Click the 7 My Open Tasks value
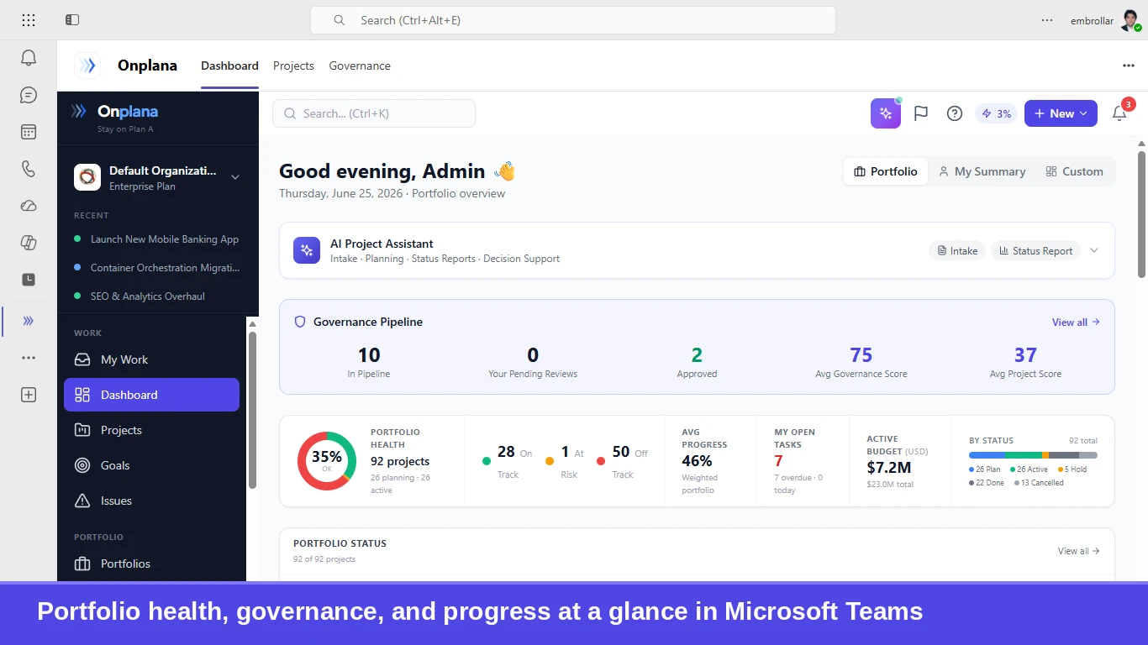Screen dimensions: 1148x645 click(778, 461)
